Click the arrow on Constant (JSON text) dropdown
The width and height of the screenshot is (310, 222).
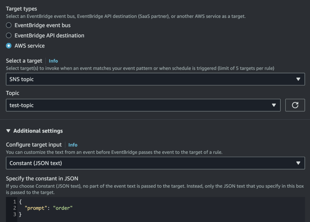(298, 163)
